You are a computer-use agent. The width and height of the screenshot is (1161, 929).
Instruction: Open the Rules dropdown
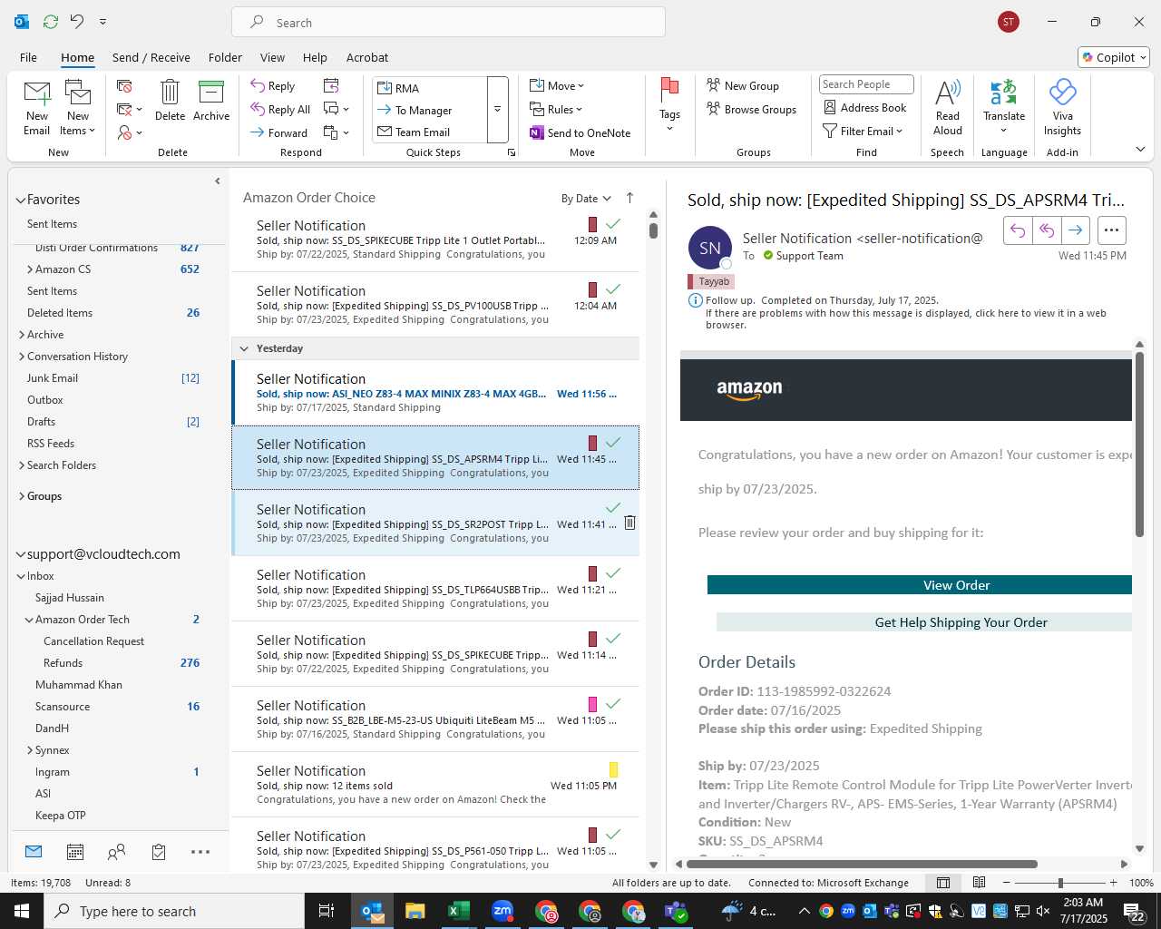556,109
